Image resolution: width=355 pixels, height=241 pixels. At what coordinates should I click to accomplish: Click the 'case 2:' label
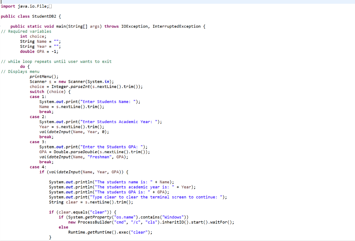pyautogui.click(x=38, y=117)
